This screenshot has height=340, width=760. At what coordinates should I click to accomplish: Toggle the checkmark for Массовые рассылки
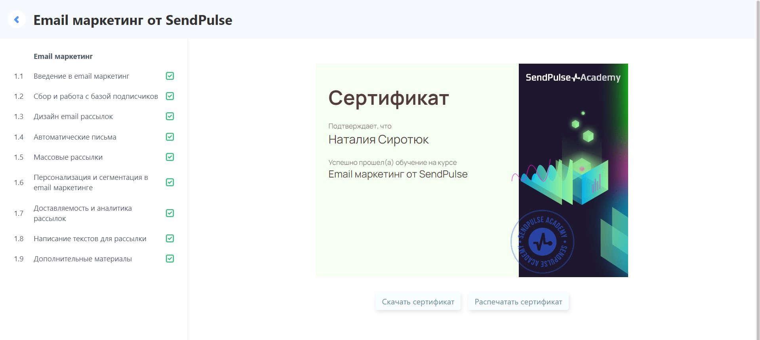[170, 157]
